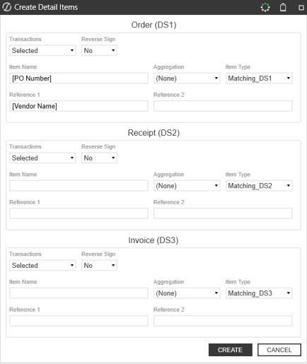Click the clipboard icon in title bar
This screenshot has width=307, height=364.
point(283,7)
